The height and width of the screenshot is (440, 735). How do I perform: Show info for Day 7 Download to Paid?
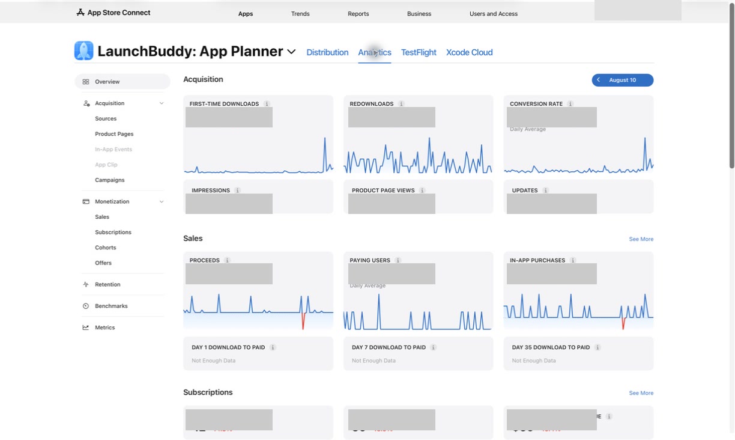pyautogui.click(x=434, y=347)
